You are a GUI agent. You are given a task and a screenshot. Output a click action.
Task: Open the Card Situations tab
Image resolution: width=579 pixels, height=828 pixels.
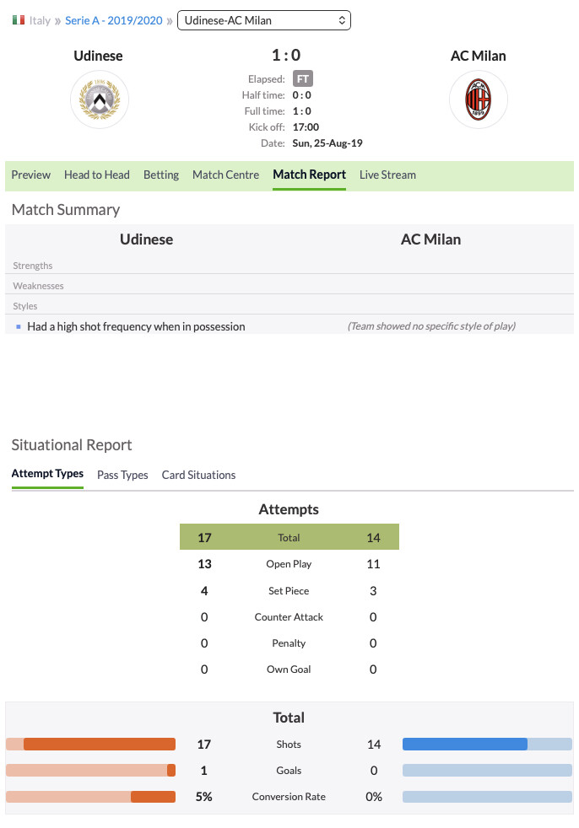(x=198, y=475)
